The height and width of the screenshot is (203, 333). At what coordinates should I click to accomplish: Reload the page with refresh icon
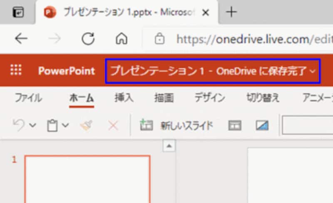point(88,39)
